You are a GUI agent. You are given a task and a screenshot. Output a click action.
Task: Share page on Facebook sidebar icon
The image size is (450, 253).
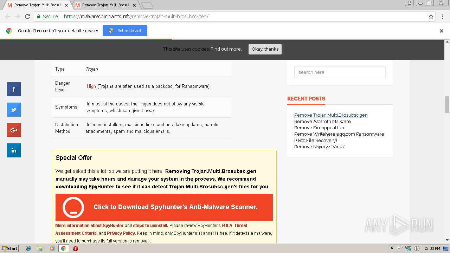point(14,89)
